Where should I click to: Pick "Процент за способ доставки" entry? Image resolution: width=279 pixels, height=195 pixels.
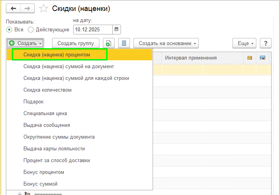(79, 161)
